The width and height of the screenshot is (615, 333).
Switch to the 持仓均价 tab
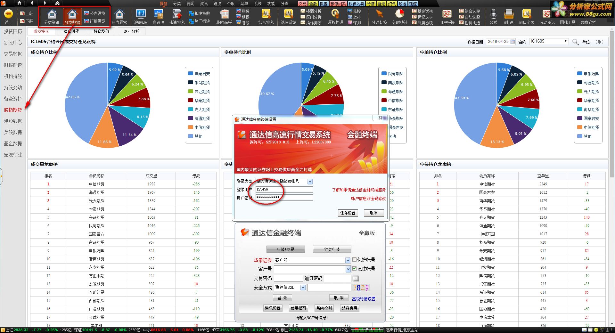[x=101, y=31]
